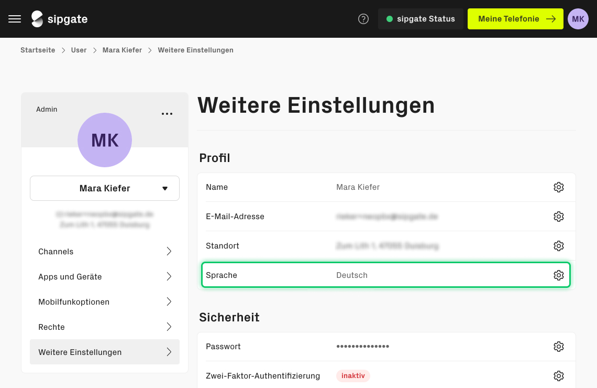597x388 pixels.
Task: Go to Startseite breadcrumb link
Action: click(x=38, y=50)
